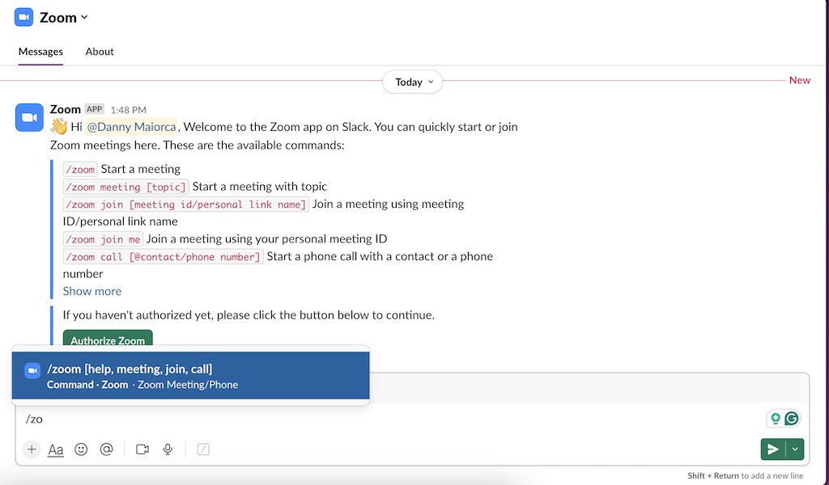Screen dimensions: 829x485
Task: Click the Zoom app avatar next to the message
Action: (x=29, y=117)
